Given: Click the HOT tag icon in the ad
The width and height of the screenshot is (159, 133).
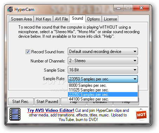Looking at the screenshot, I should 141,114.
